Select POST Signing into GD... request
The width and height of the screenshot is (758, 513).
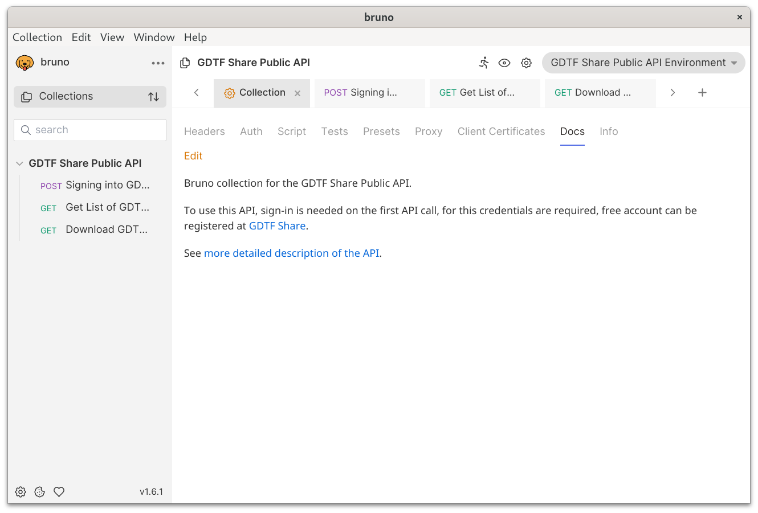click(x=95, y=185)
